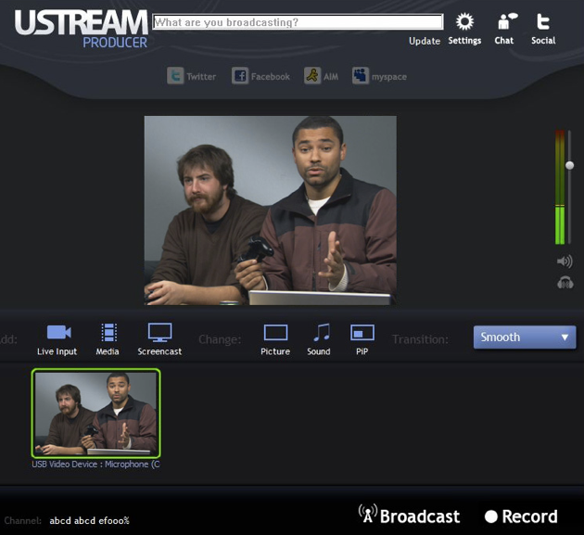The image size is (584, 535).
Task: Start the Broadcast
Action: click(x=410, y=515)
